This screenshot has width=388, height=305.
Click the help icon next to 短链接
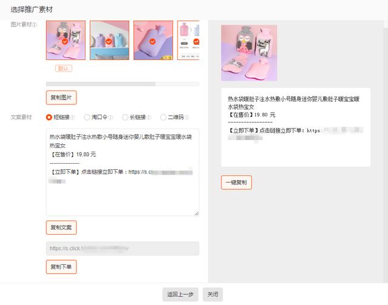(x=73, y=118)
